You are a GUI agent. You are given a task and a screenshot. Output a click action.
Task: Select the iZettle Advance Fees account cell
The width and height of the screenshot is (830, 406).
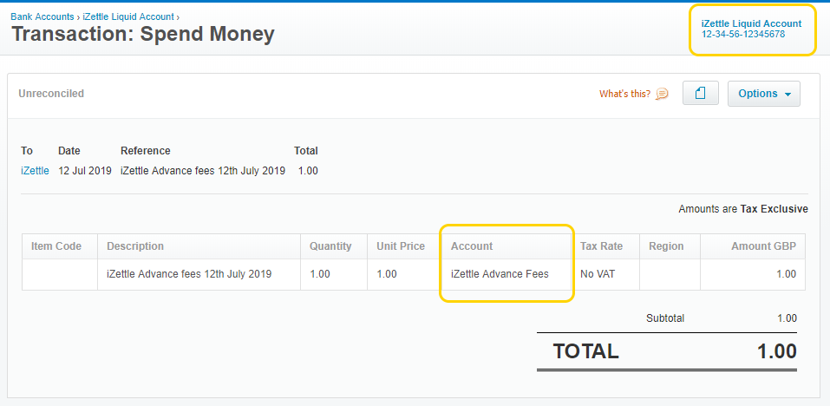[500, 274]
